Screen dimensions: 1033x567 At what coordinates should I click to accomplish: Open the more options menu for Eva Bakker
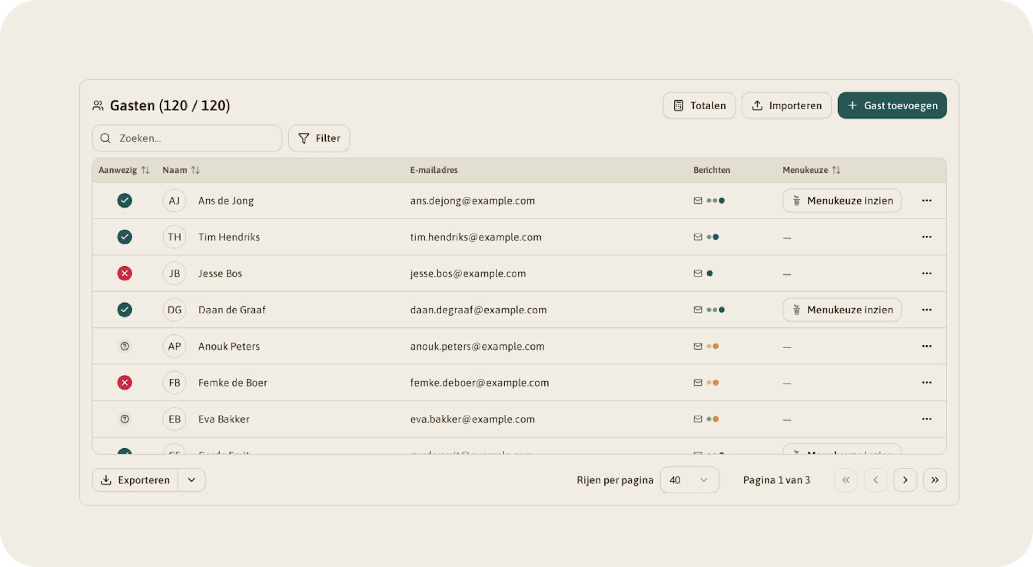click(x=926, y=419)
